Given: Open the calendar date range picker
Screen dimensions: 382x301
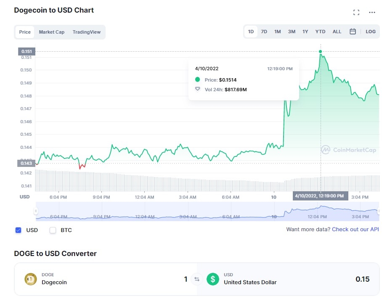Looking at the screenshot, I should [x=353, y=32].
